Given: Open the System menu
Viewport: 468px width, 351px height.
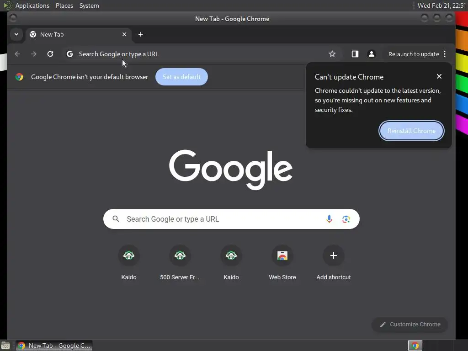Looking at the screenshot, I should (89, 5).
